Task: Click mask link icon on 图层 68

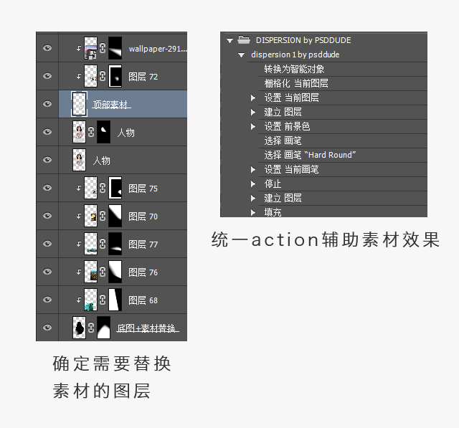Action: point(103,300)
